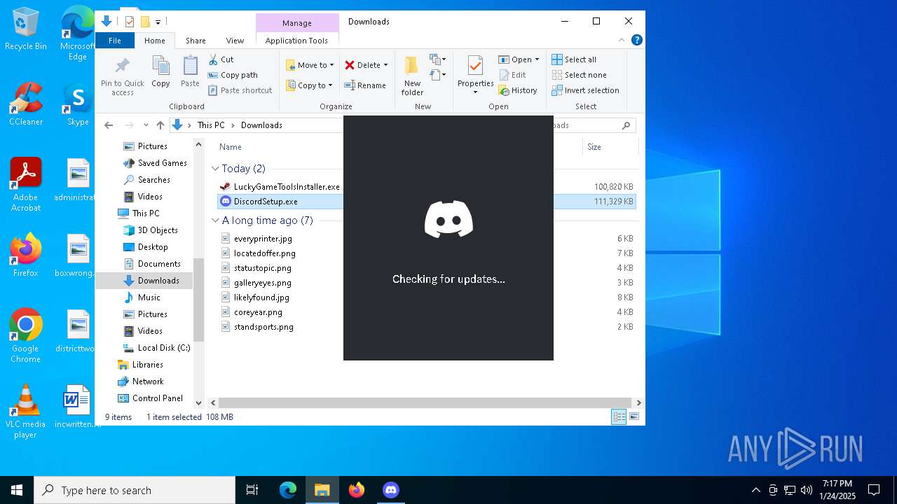Open the Properties ribbon button
The image size is (897, 504).
[475, 76]
